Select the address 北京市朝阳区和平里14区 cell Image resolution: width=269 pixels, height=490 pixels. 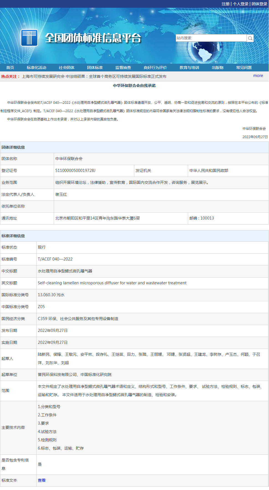tap(121, 218)
